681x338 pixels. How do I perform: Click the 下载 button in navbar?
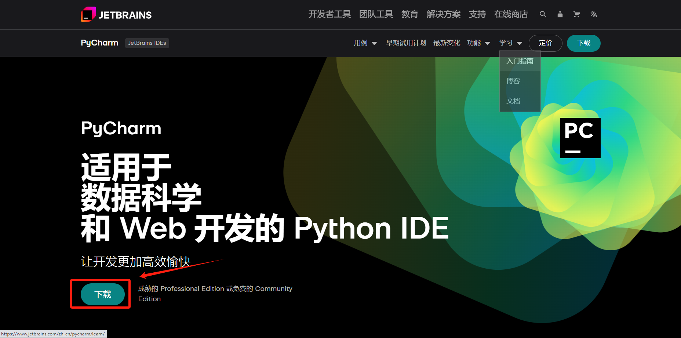(x=583, y=43)
